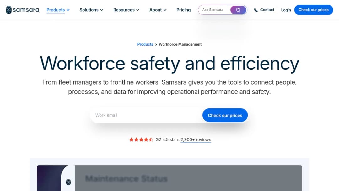
Task: Click the Work email input field
Action: point(147,115)
